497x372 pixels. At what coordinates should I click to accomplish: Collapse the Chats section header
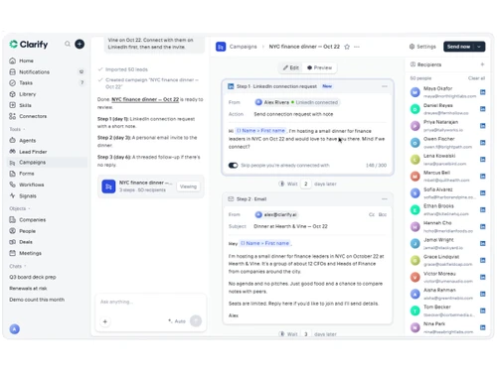pos(18,266)
